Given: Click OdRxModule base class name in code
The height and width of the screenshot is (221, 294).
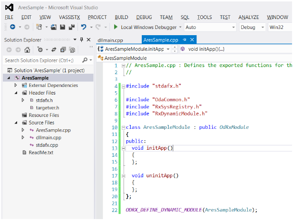Looking at the screenshot, I should coord(234,127).
